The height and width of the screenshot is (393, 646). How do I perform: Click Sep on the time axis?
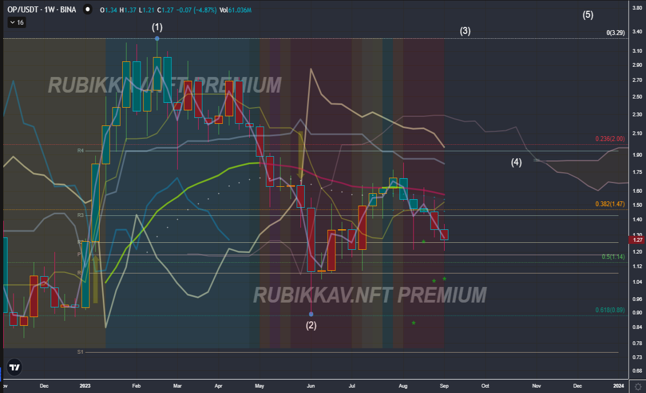(x=444, y=386)
